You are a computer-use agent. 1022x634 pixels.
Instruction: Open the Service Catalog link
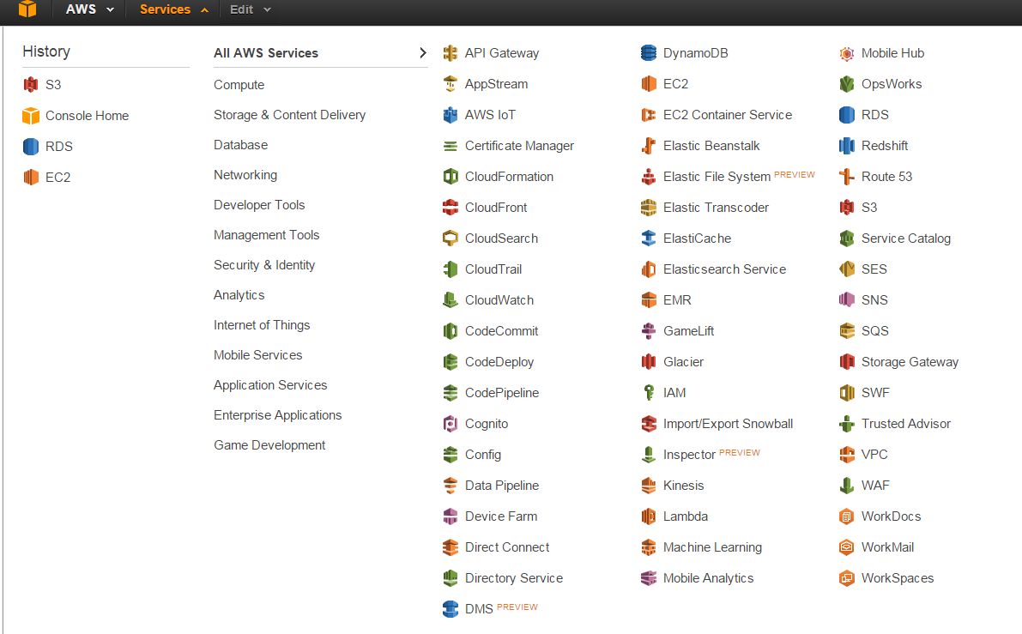906,239
